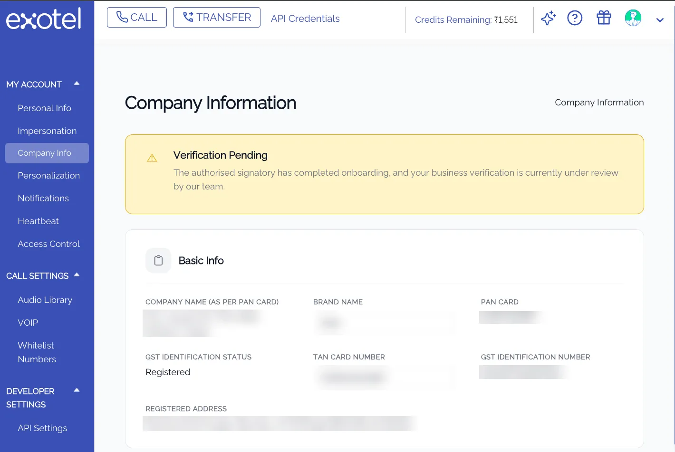Open Notifications in the sidebar
The image size is (675, 452).
click(43, 198)
